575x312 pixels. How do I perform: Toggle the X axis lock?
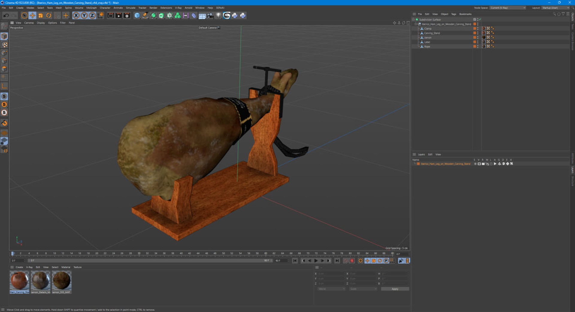[x=76, y=16]
